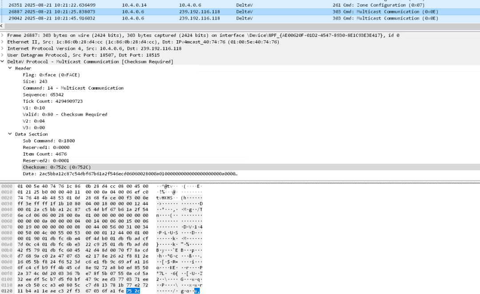Expand the Ethernet II section
480x294 pixels.
pyautogui.click(x=3, y=42)
